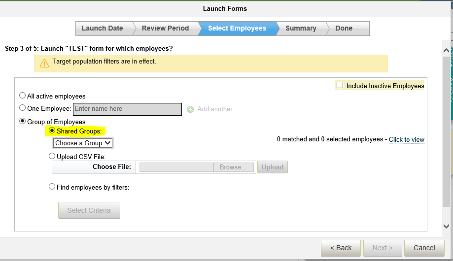Select the One Employee radio option
Image resolution: width=453 pixels, height=261 pixels.
coord(22,108)
